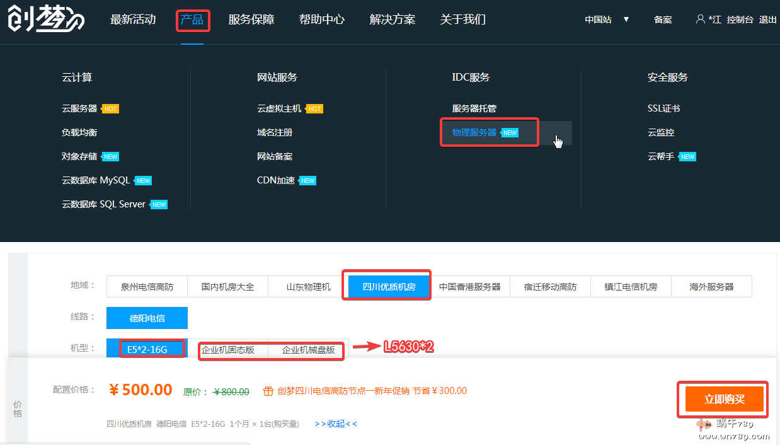This screenshot has width=780, height=445.
Task: Click the NEW badge beside 云帮手
Action: pyautogui.click(x=687, y=157)
